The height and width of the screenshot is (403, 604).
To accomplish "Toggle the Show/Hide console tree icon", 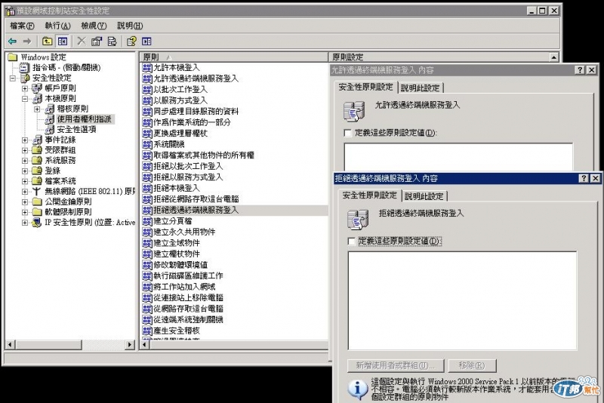I will click(x=63, y=41).
